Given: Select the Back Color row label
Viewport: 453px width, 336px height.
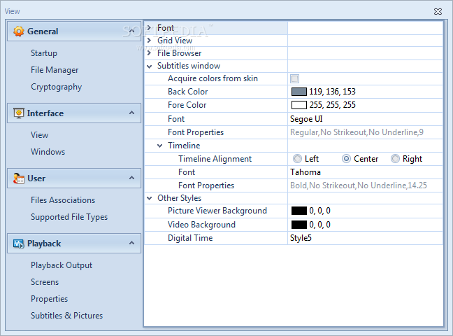Looking at the screenshot, I should [188, 92].
